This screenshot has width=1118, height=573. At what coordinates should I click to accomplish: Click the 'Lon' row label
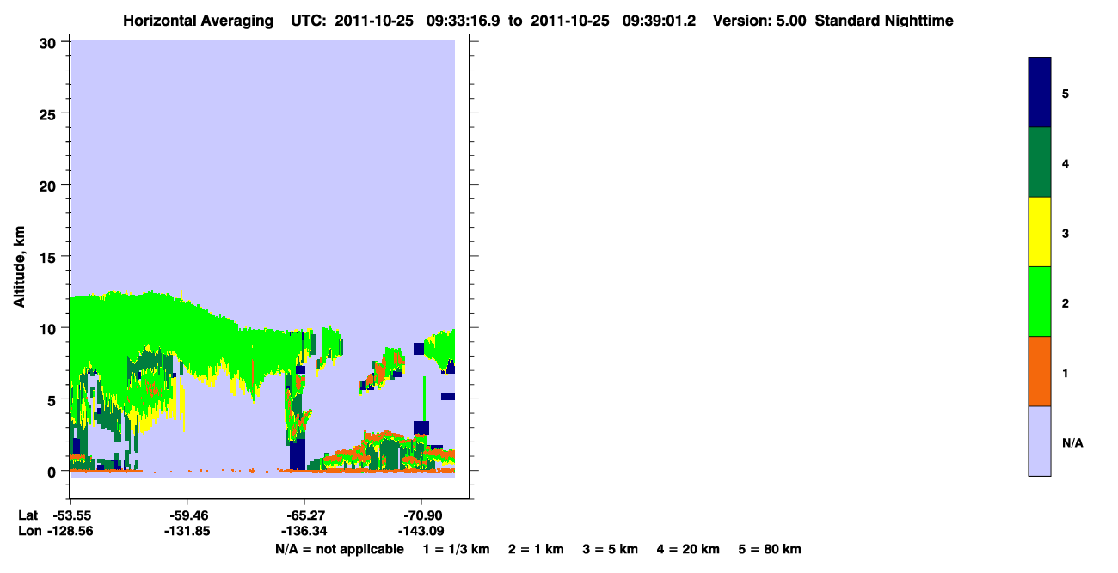pyautogui.click(x=28, y=531)
